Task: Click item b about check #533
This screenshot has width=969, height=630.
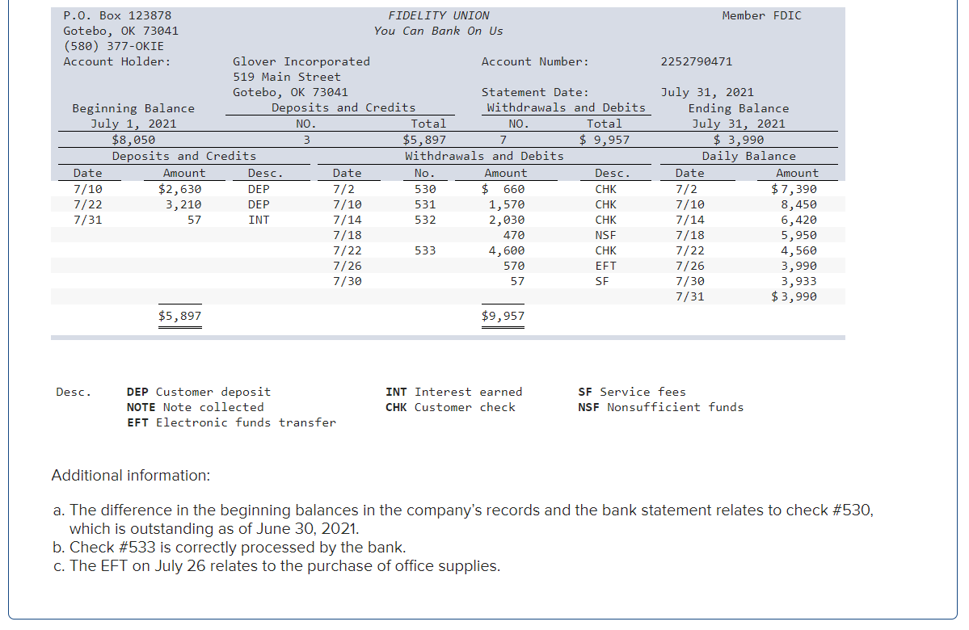Action: [x=230, y=548]
